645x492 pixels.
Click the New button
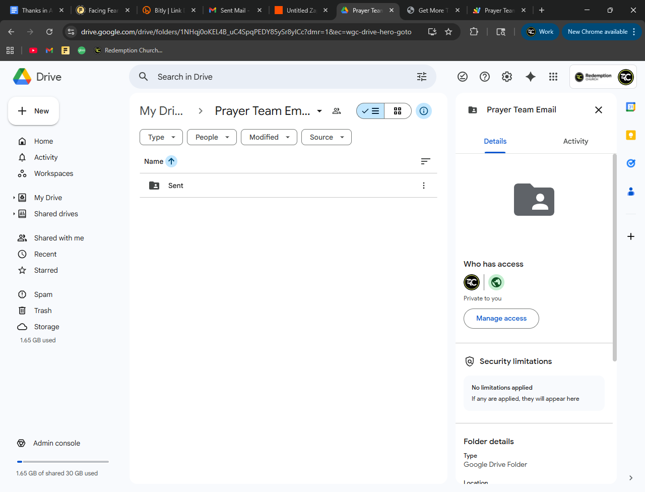coord(34,111)
